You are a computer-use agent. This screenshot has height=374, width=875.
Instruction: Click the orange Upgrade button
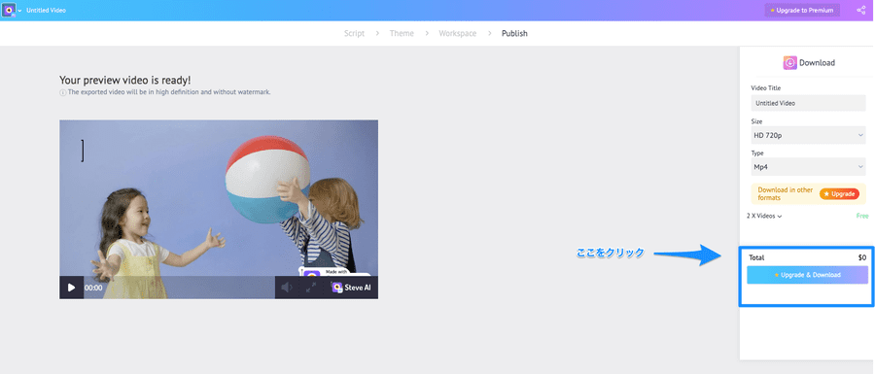[x=839, y=194]
